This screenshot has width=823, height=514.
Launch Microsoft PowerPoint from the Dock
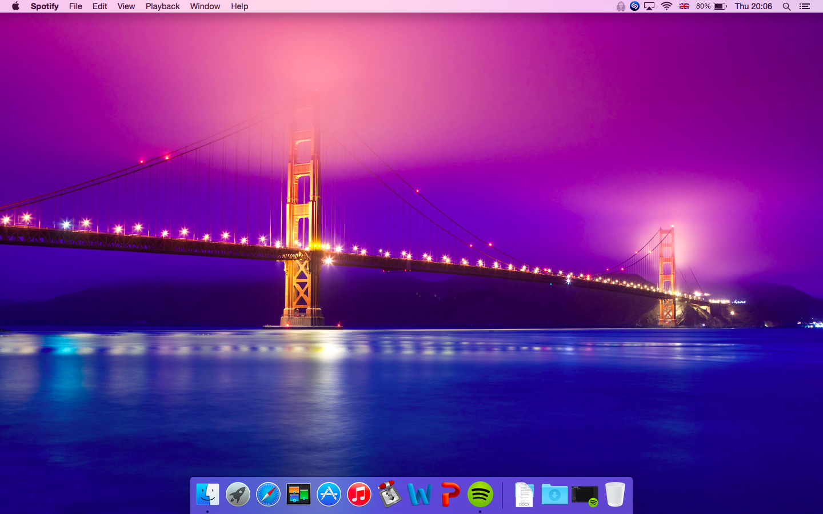(x=450, y=494)
